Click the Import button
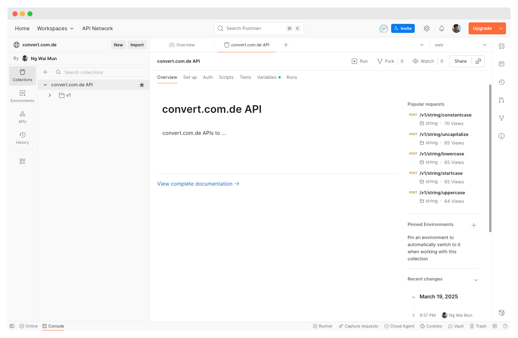Screen dimensions: 518x338 tap(137, 45)
